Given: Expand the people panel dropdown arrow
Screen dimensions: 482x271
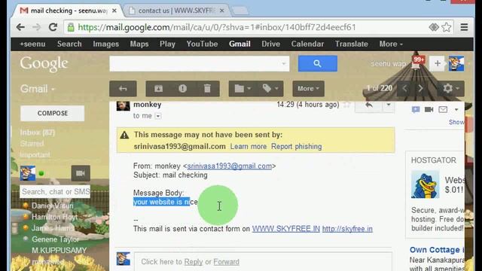Looking at the screenshot, I should (x=456, y=110).
